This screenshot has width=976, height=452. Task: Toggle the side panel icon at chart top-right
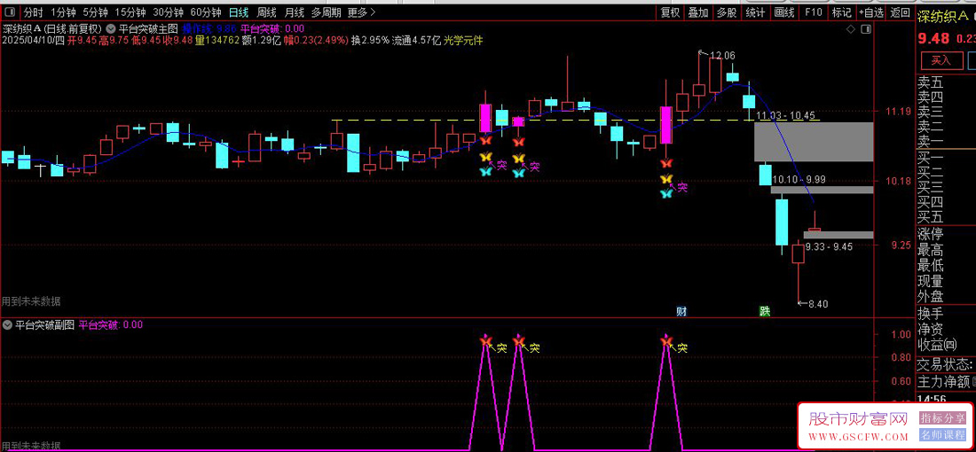point(865,29)
